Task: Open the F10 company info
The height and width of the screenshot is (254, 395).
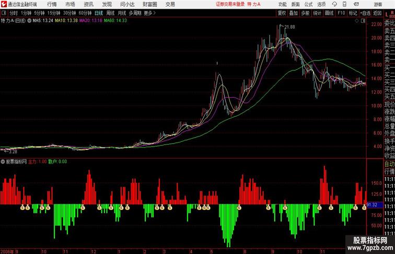Action: click(341, 13)
